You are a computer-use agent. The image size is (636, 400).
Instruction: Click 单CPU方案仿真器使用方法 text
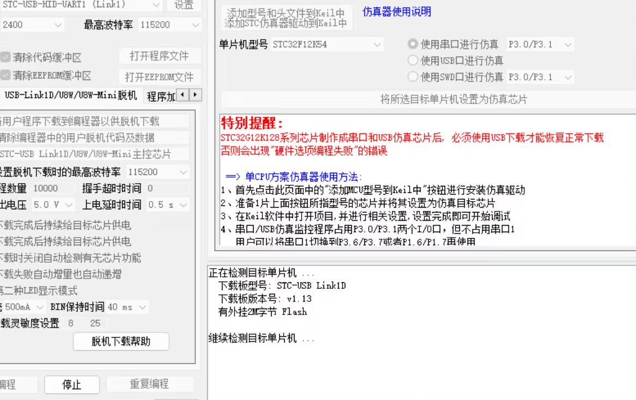point(302,177)
